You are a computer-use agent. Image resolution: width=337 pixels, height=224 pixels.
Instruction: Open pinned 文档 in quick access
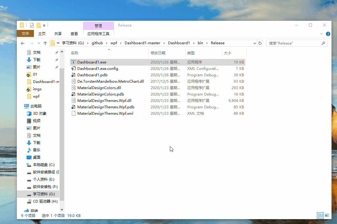(x=37, y=52)
